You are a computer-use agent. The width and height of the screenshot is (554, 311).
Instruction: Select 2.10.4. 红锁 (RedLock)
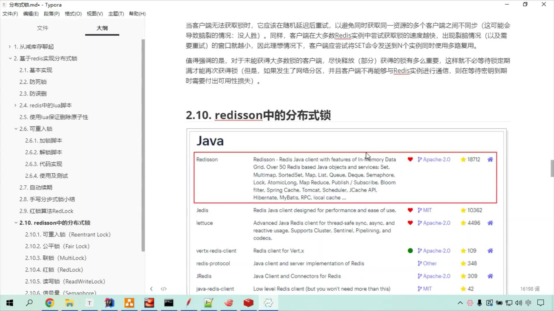coord(54,270)
